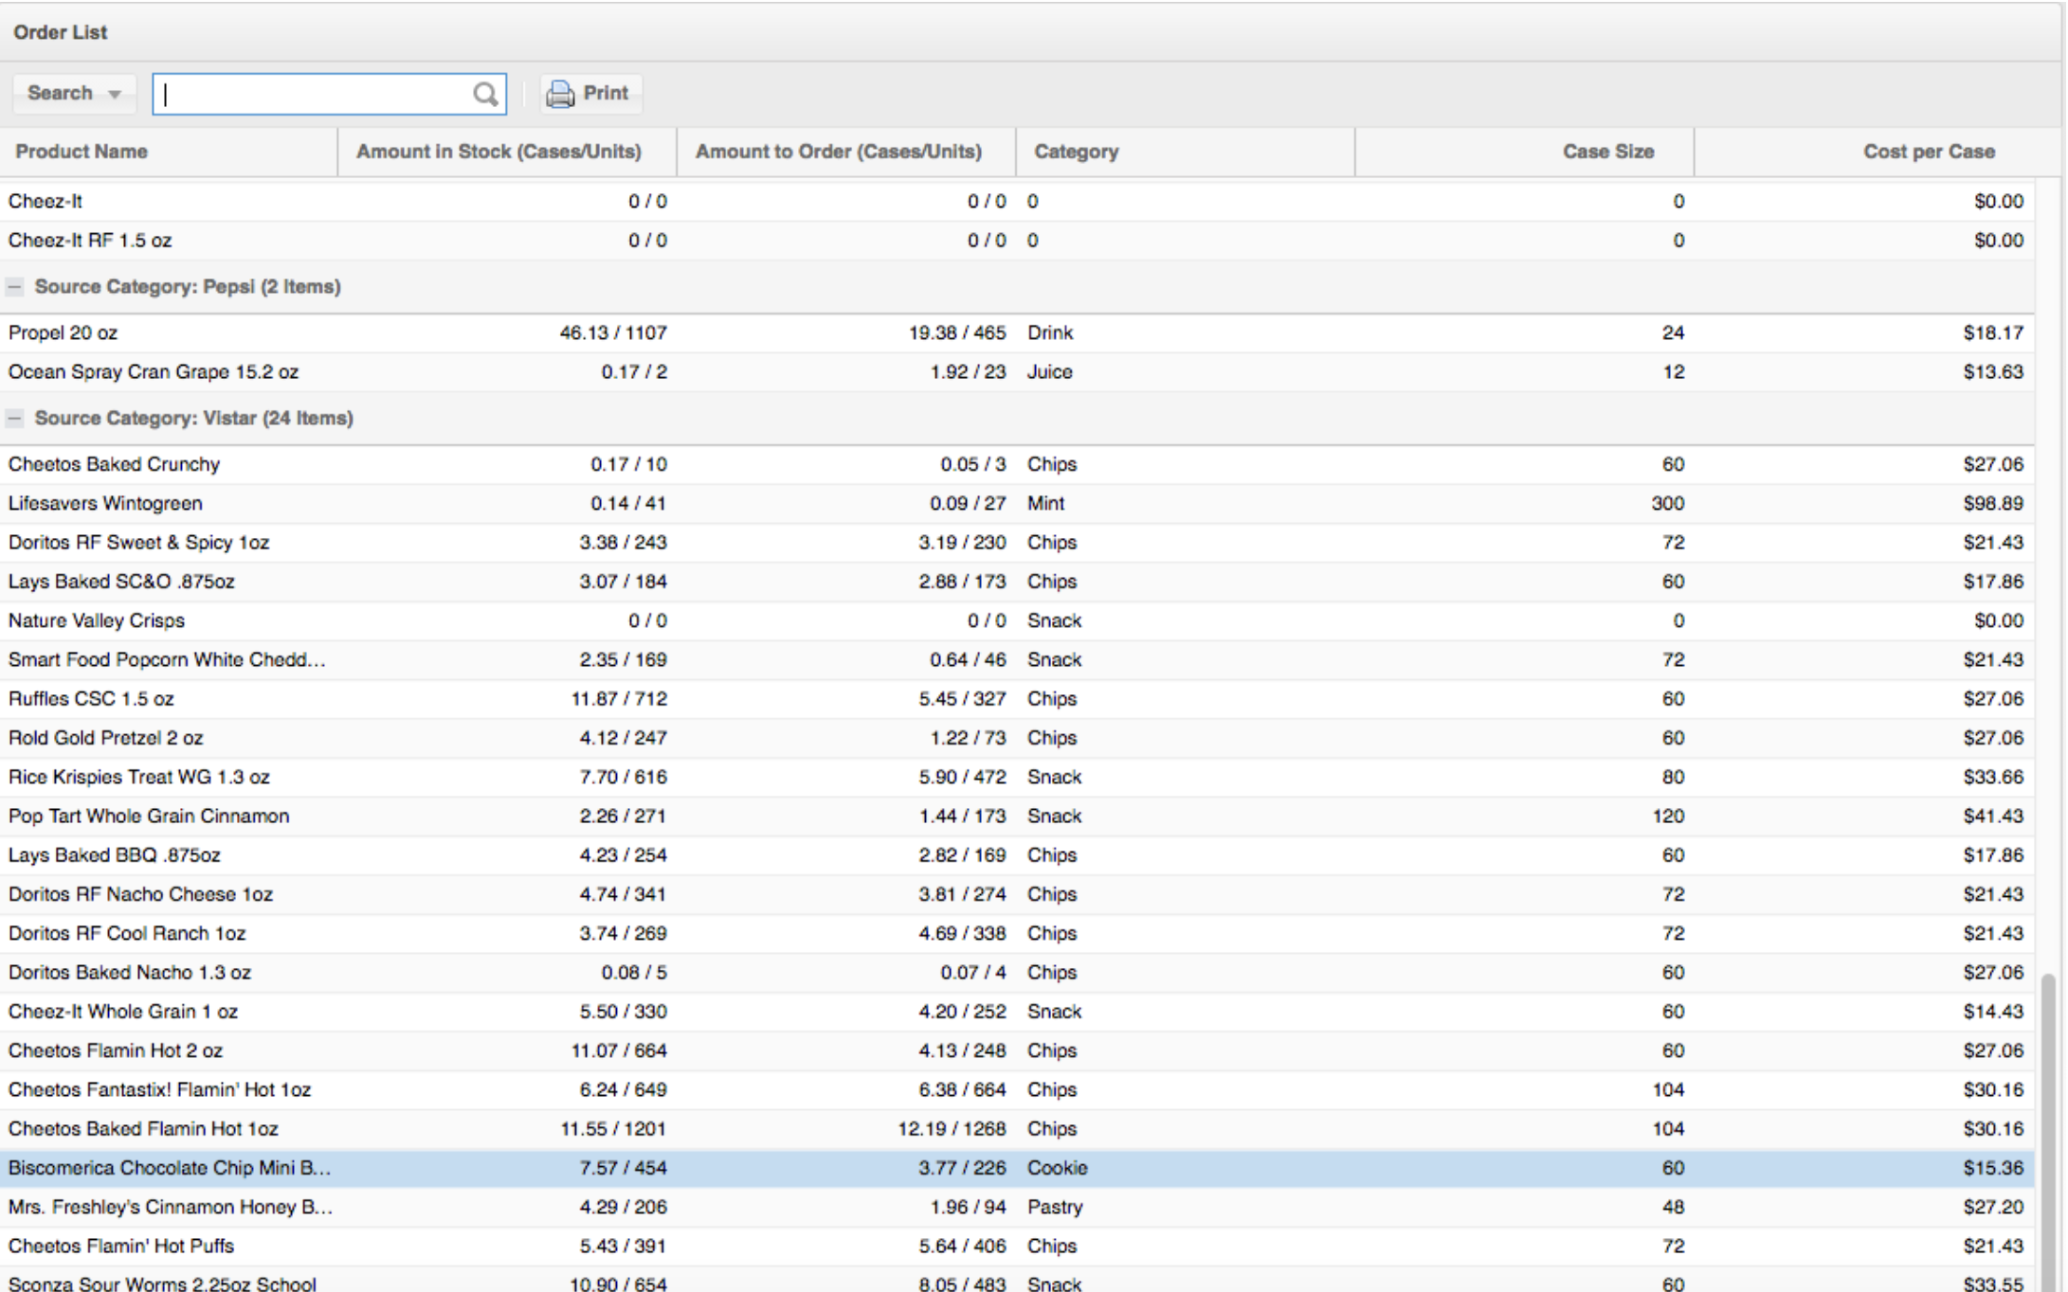Click the Drink category cell

pos(1050,332)
